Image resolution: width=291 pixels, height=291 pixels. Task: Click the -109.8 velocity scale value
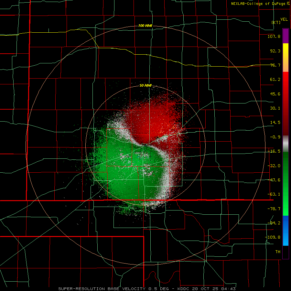273,237
